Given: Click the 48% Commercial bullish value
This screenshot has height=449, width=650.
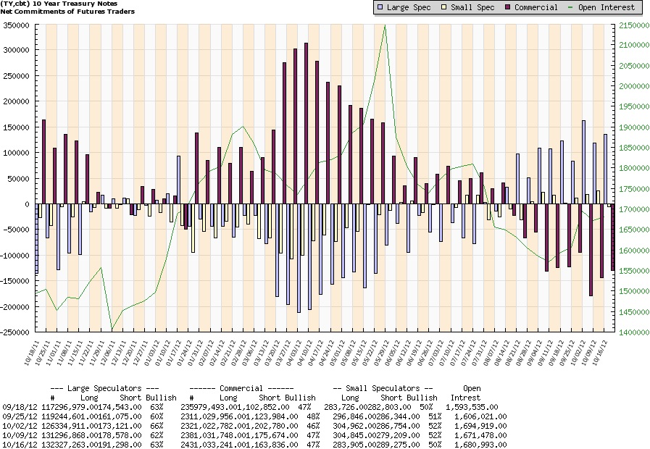Looking at the screenshot, I should coord(313,416).
